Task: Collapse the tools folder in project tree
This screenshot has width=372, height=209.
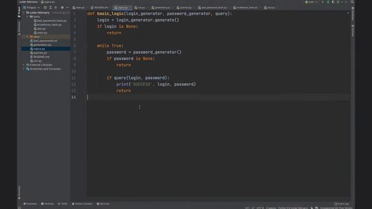Action: [27, 17]
